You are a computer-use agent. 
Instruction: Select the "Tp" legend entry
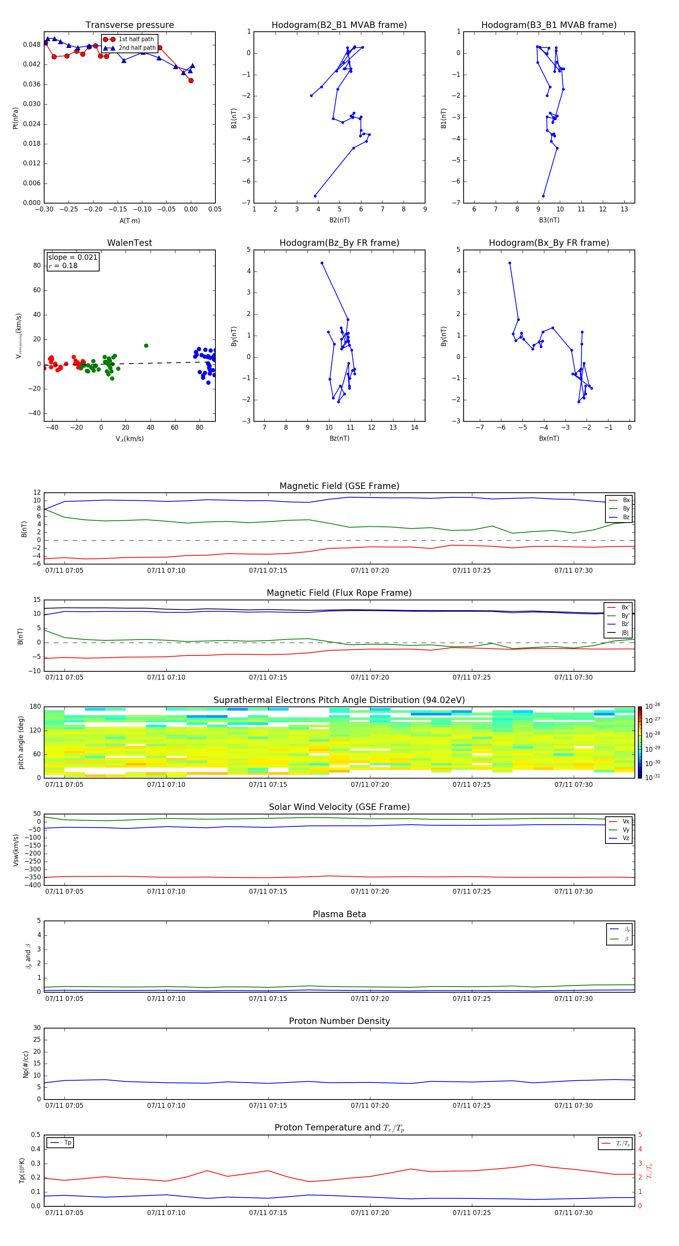pyautogui.click(x=61, y=1143)
